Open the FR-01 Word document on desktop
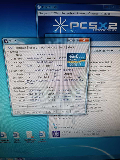 pos(17,137)
